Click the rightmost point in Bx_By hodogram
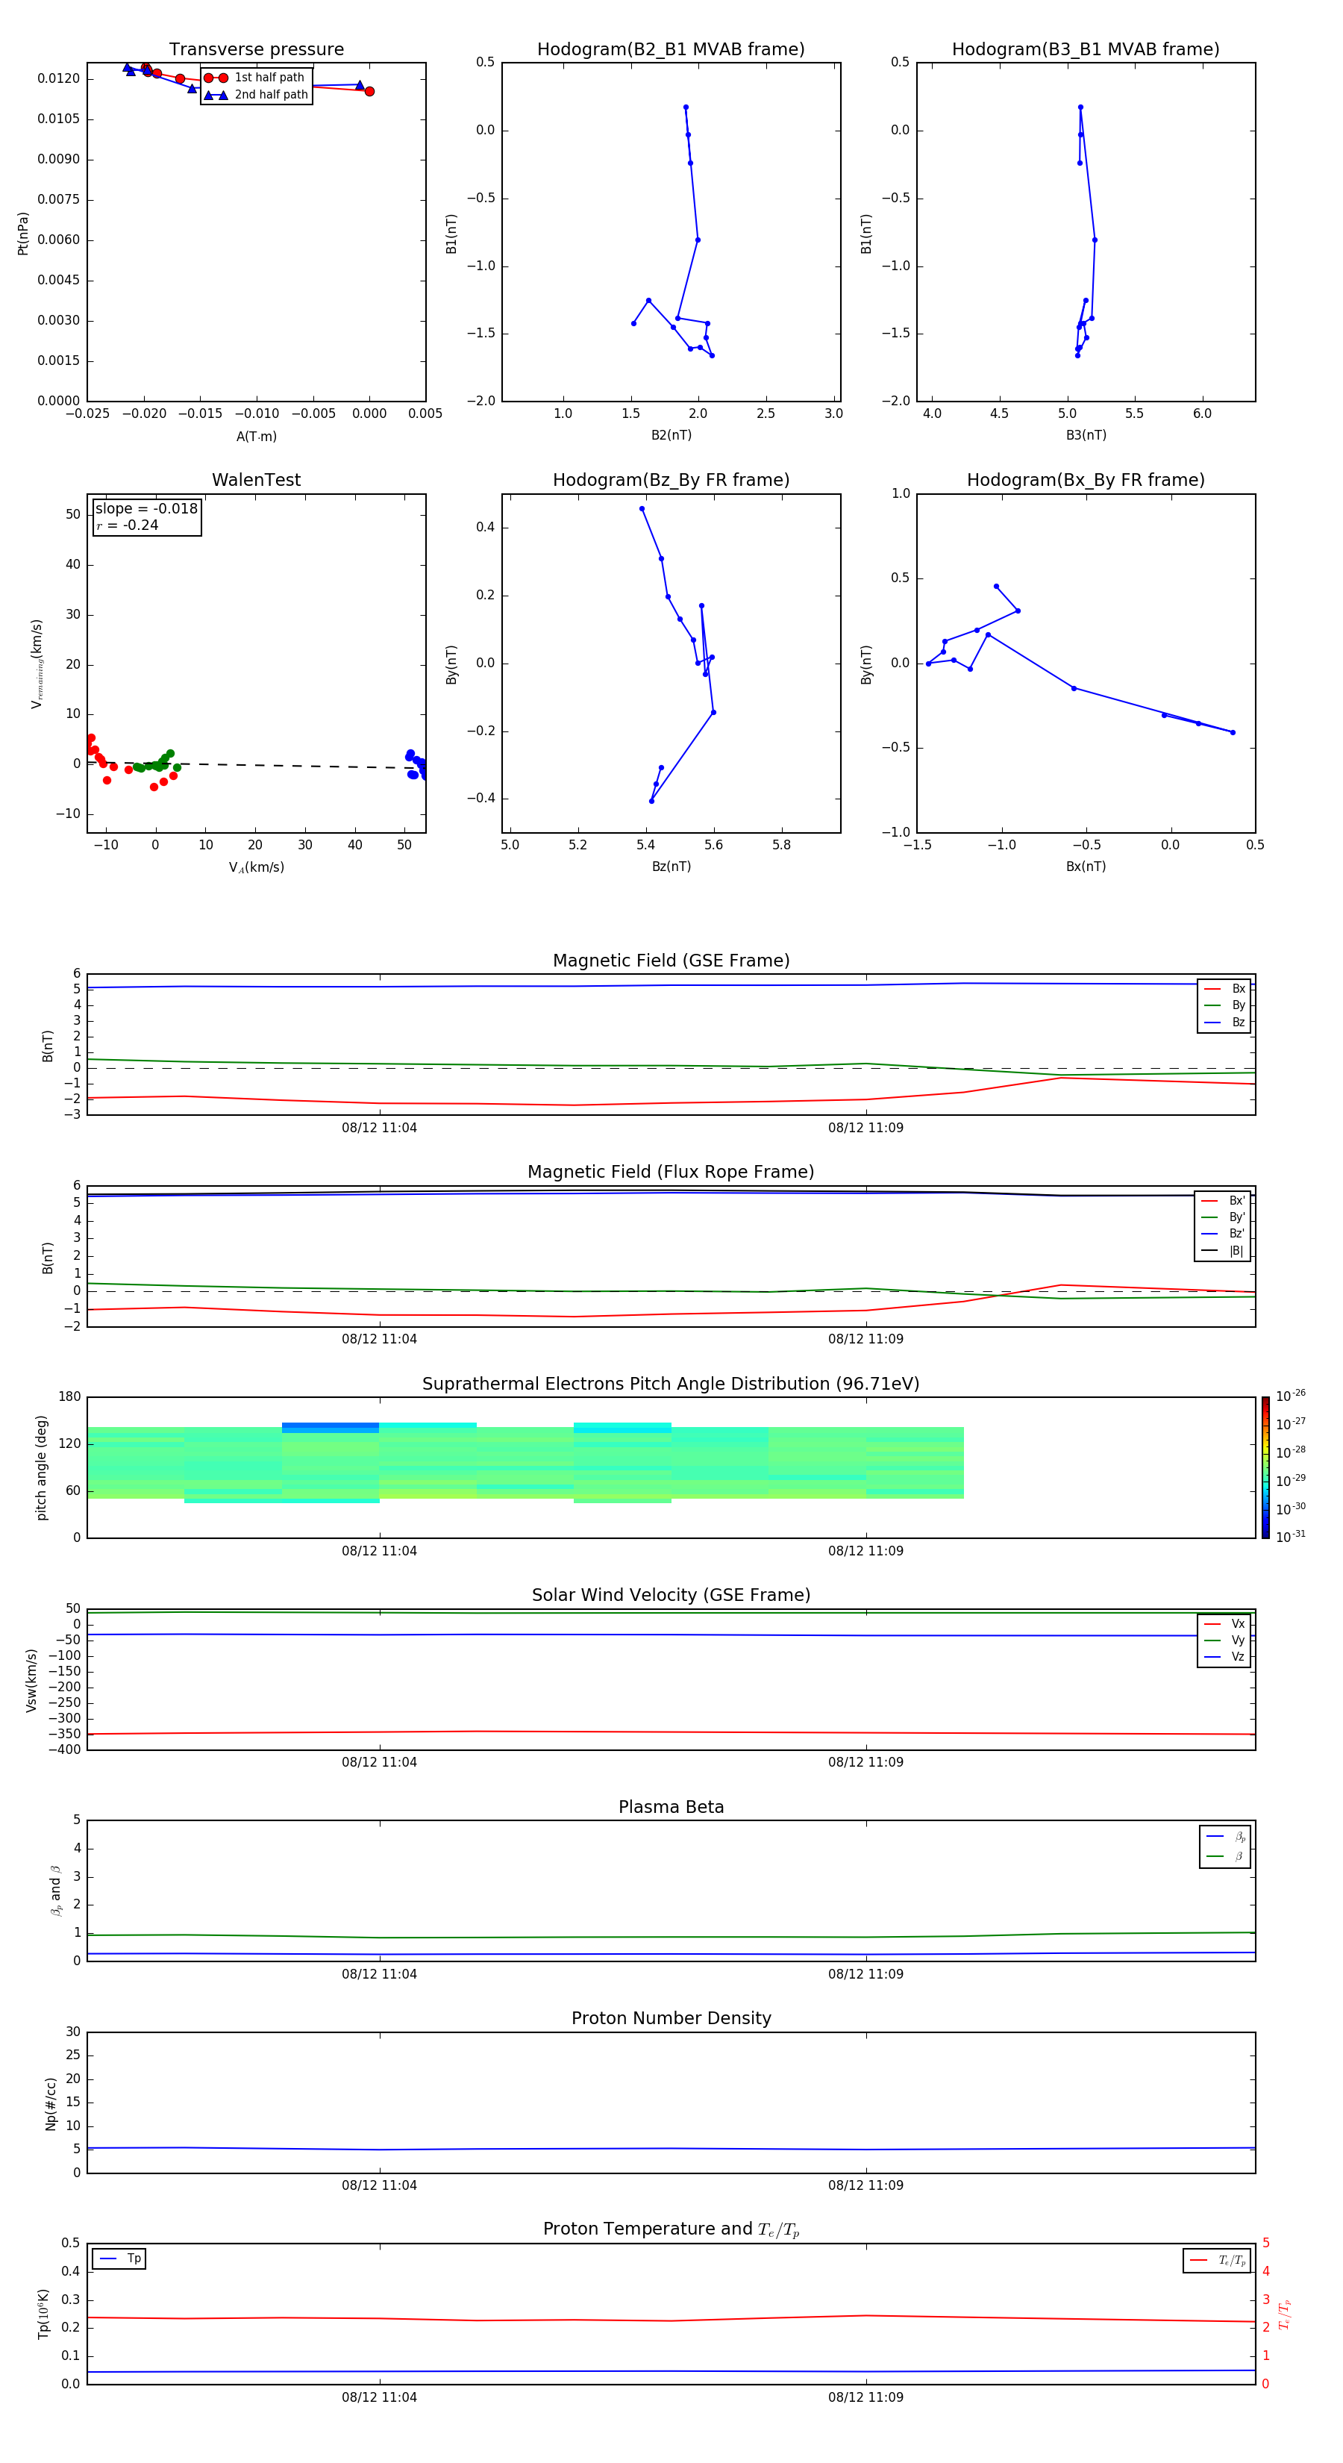Viewport: 1343px width, 2463px height. (x=1233, y=732)
